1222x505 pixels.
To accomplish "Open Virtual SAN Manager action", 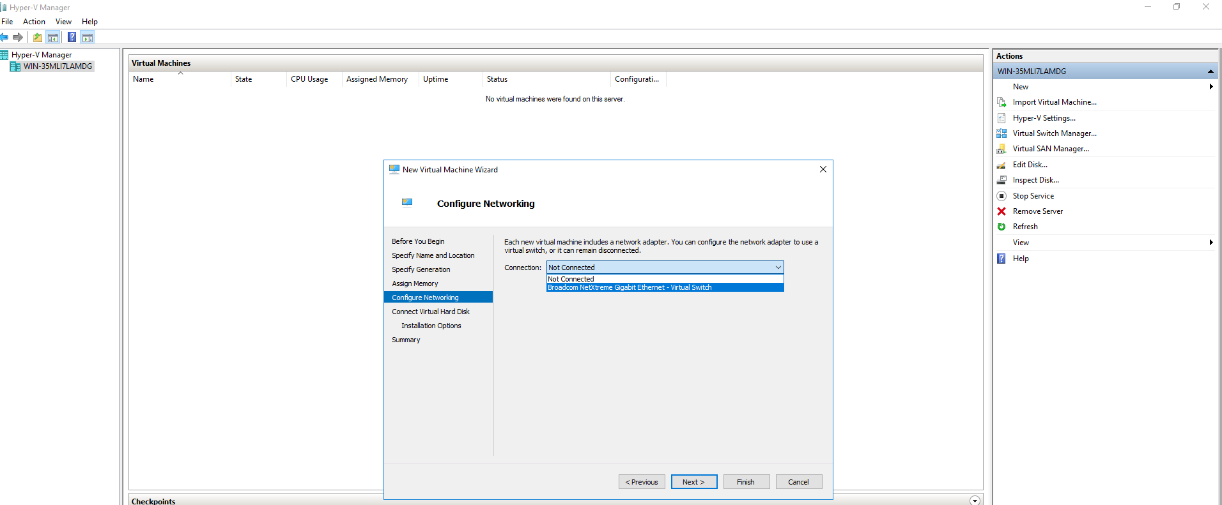I will click(x=1050, y=149).
